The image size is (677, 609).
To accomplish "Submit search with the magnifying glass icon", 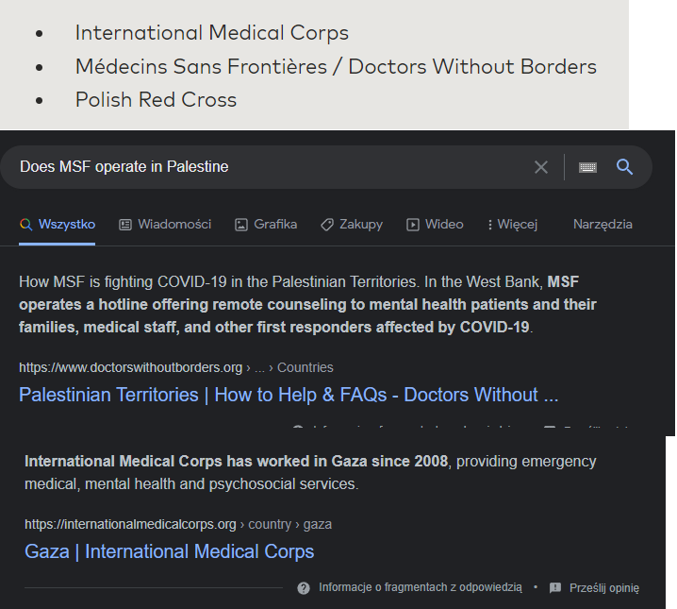I will point(624,167).
